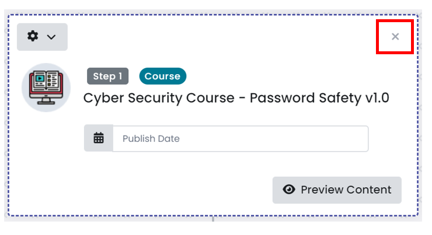This screenshot has width=432, height=235.
Task: Click the course monitor illustration icon
Action: (x=46, y=87)
